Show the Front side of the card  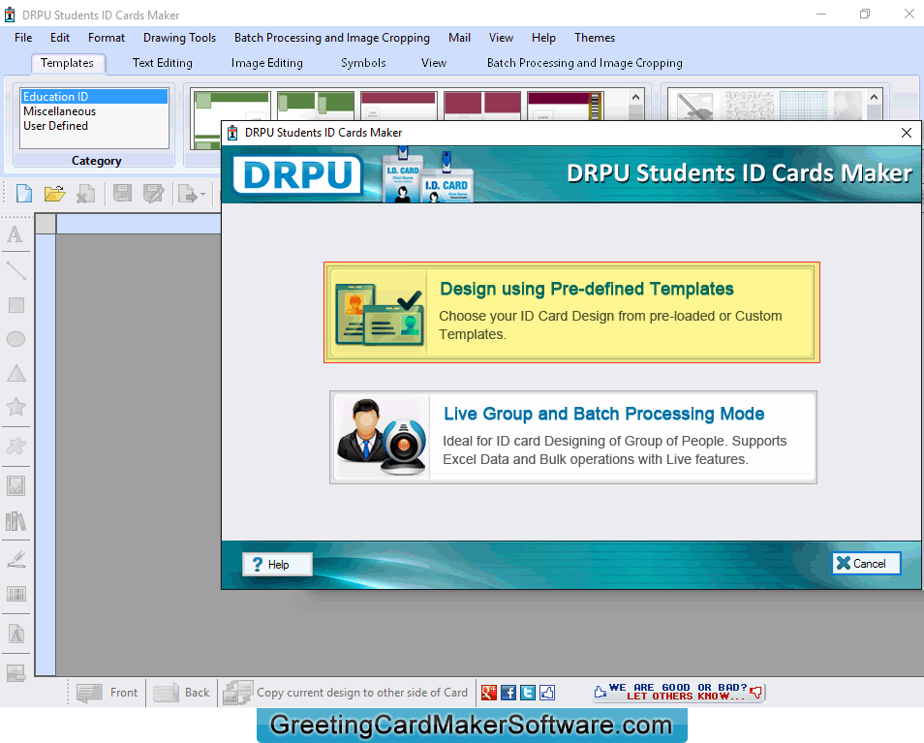[108, 693]
